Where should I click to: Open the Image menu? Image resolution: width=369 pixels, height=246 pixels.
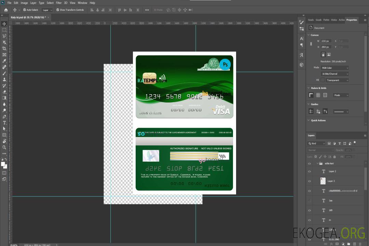24,3
